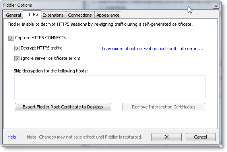Switch to the Extensions tab
227x152 pixels.
click(53, 15)
